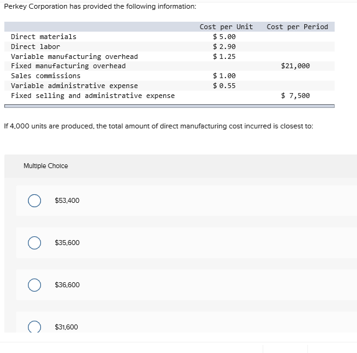Click the Cost per Unit column header
The width and height of the screenshot is (357, 353).
point(226,27)
